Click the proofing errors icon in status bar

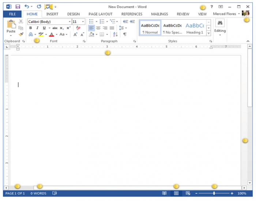(x=55, y=193)
